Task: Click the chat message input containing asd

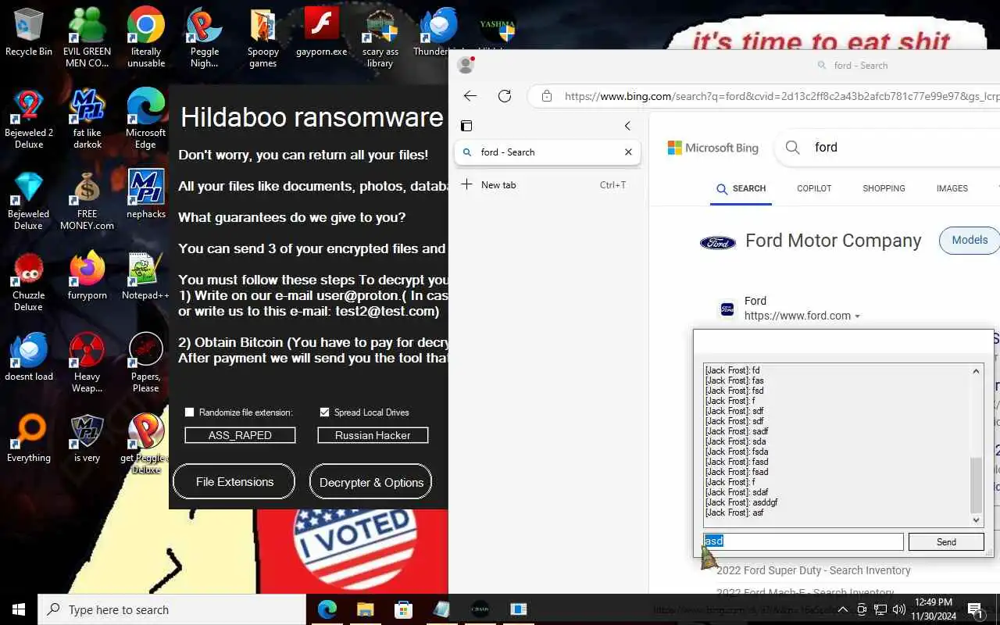Action: tap(803, 541)
